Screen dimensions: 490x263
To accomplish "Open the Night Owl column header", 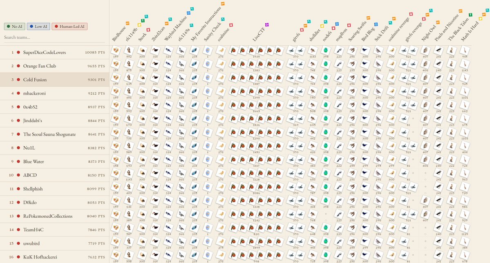I will (428, 33).
